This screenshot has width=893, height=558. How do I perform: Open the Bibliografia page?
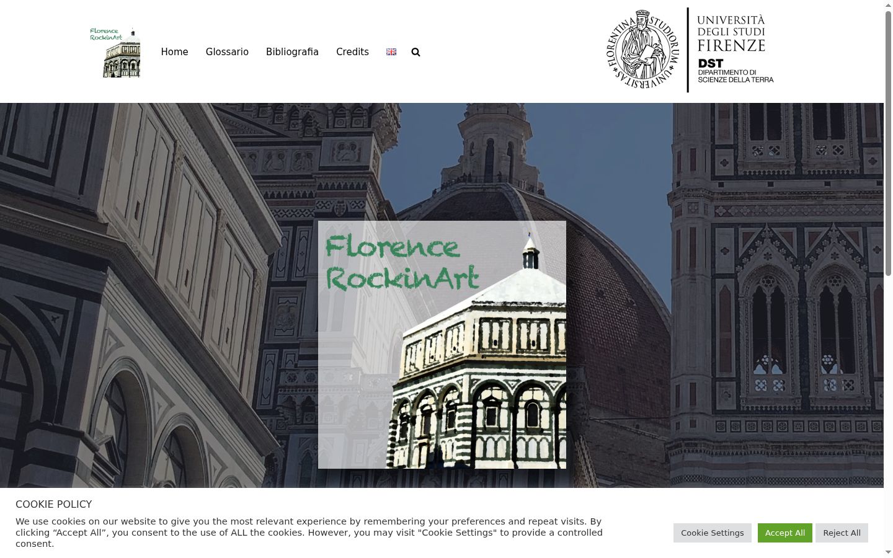tap(292, 52)
